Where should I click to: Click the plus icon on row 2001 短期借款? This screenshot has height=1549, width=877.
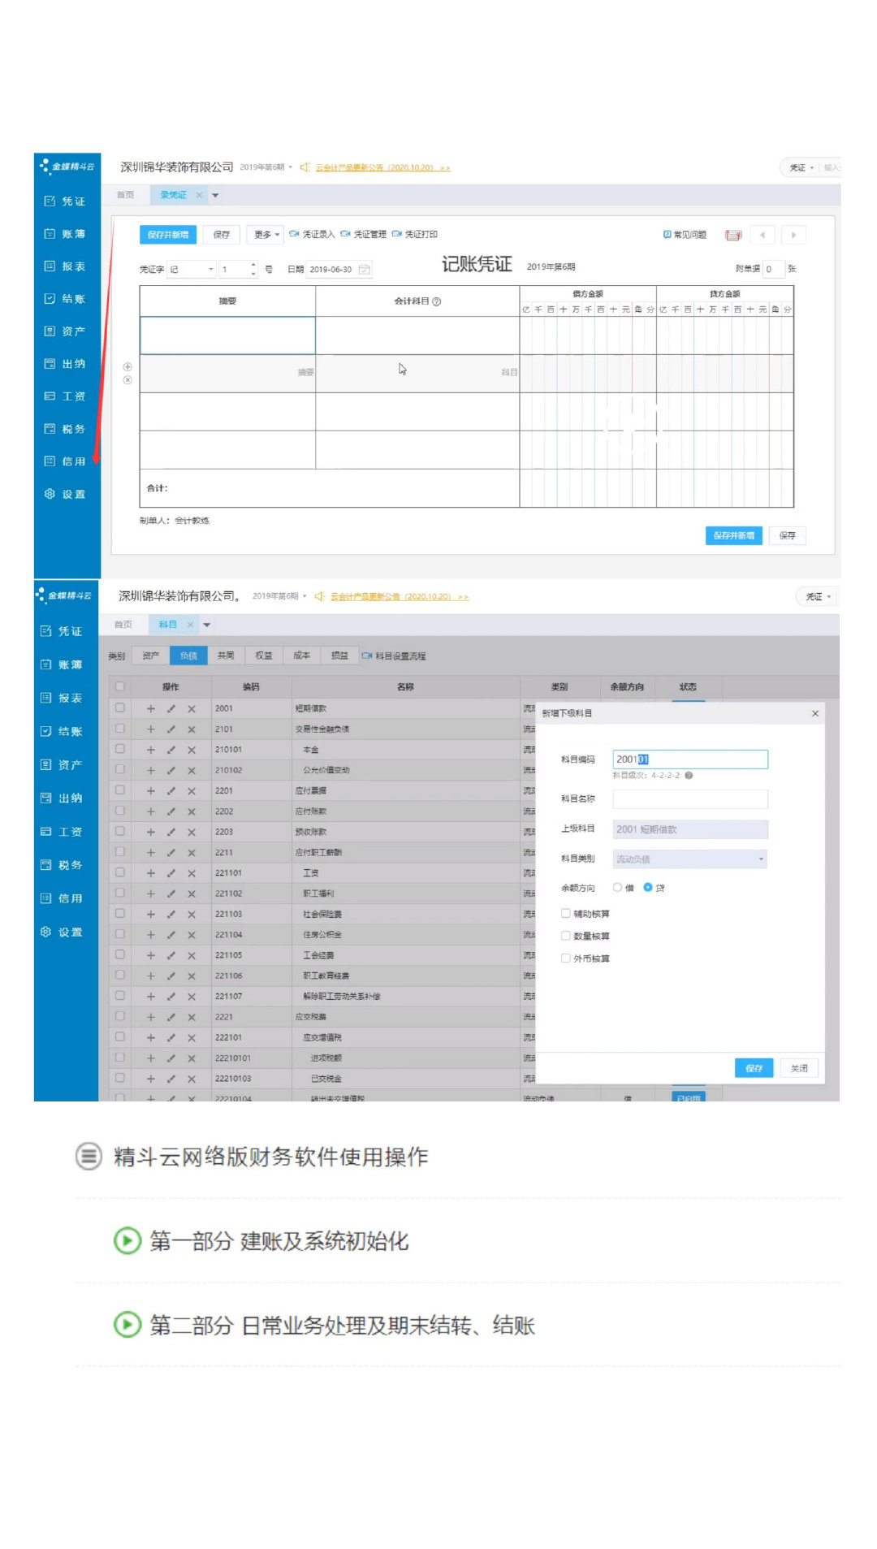point(150,709)
